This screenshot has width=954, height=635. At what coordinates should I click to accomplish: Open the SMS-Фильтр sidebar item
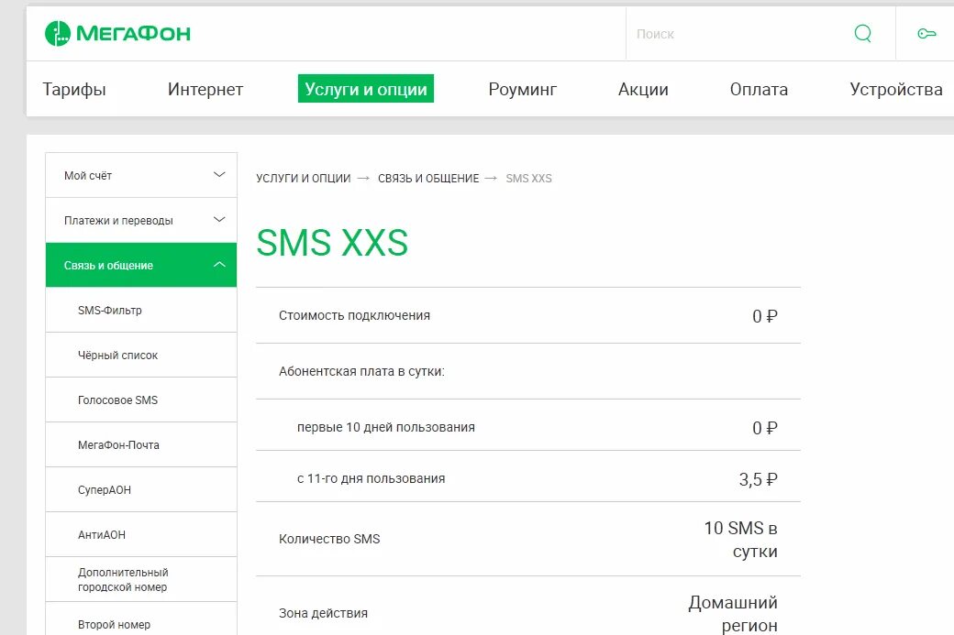click(x=141, y=310)
